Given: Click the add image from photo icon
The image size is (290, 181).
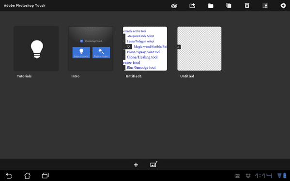Looking at the screenshot, I should pos(153,164).
